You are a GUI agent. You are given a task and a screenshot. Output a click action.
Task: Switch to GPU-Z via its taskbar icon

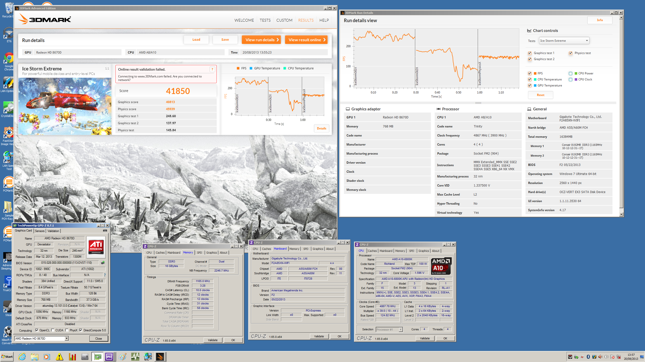[x=97, y=357]
